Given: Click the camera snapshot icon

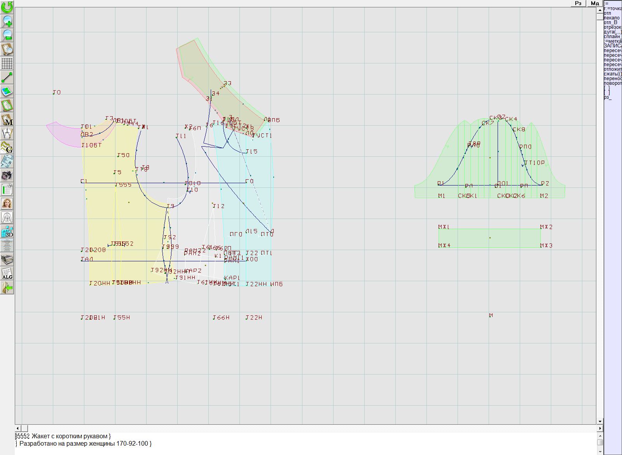Looking at the screenshot, I should (x=7, y=175).
